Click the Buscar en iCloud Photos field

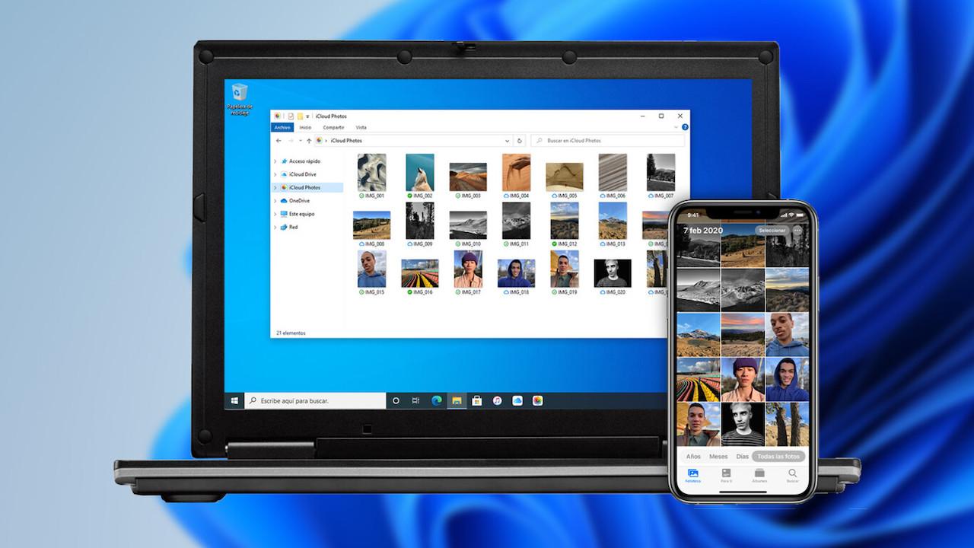[607, 141]
